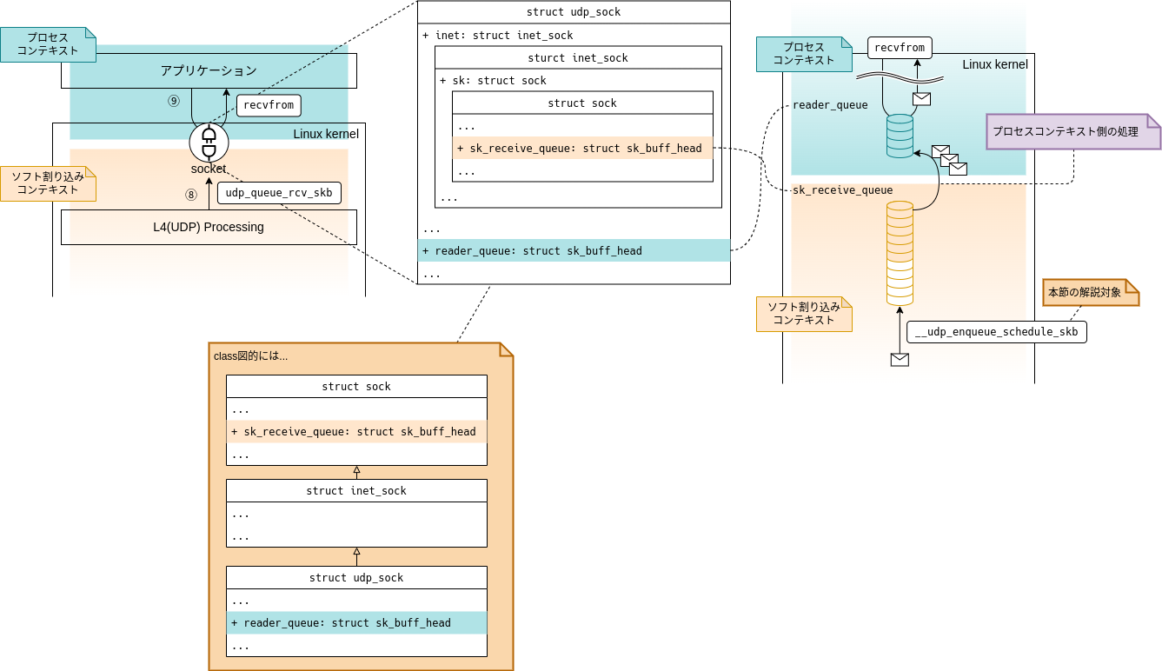Image resolution: width=1162 pixels, height=671 pixels.
Task: Click the udp_queue_rcv_skb label
Action: click(279, 192)
